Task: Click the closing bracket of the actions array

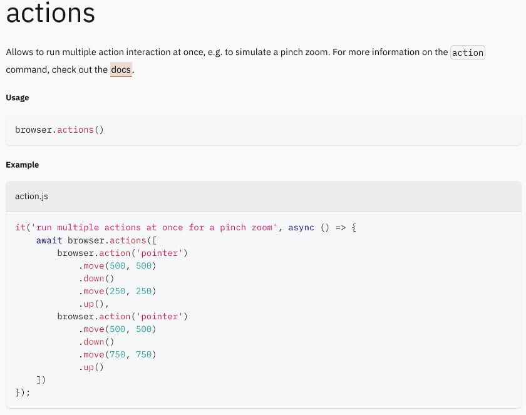Action: coord(41,379)
